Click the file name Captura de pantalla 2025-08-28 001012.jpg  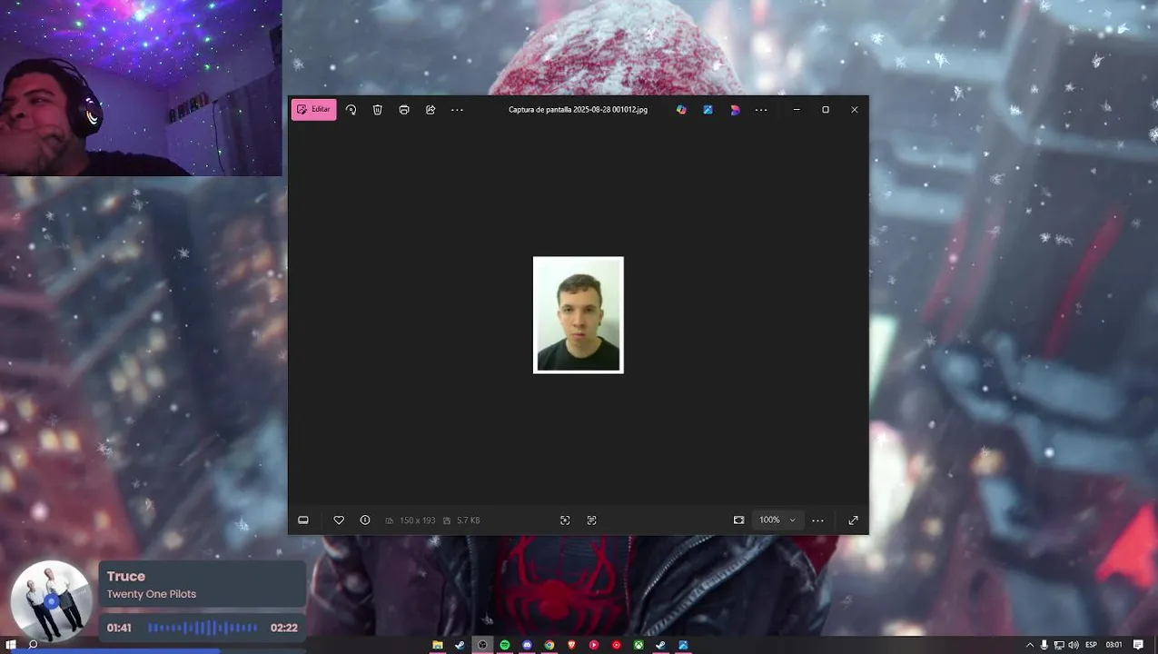click(x=578, y=109)
